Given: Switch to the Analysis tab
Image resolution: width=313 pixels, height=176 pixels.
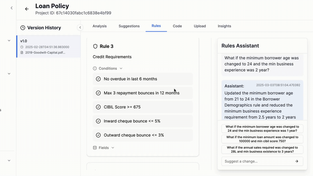Looking at the screenshot, I should [99, 26].
